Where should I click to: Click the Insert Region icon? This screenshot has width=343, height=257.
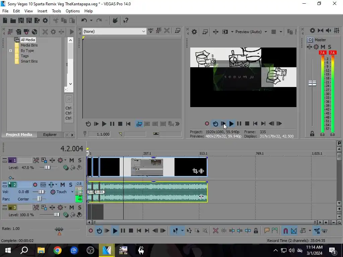[x=275, y=231]
